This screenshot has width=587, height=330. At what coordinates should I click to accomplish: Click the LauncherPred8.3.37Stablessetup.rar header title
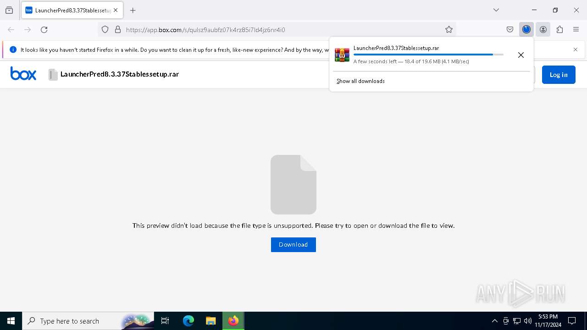[120, 74]
